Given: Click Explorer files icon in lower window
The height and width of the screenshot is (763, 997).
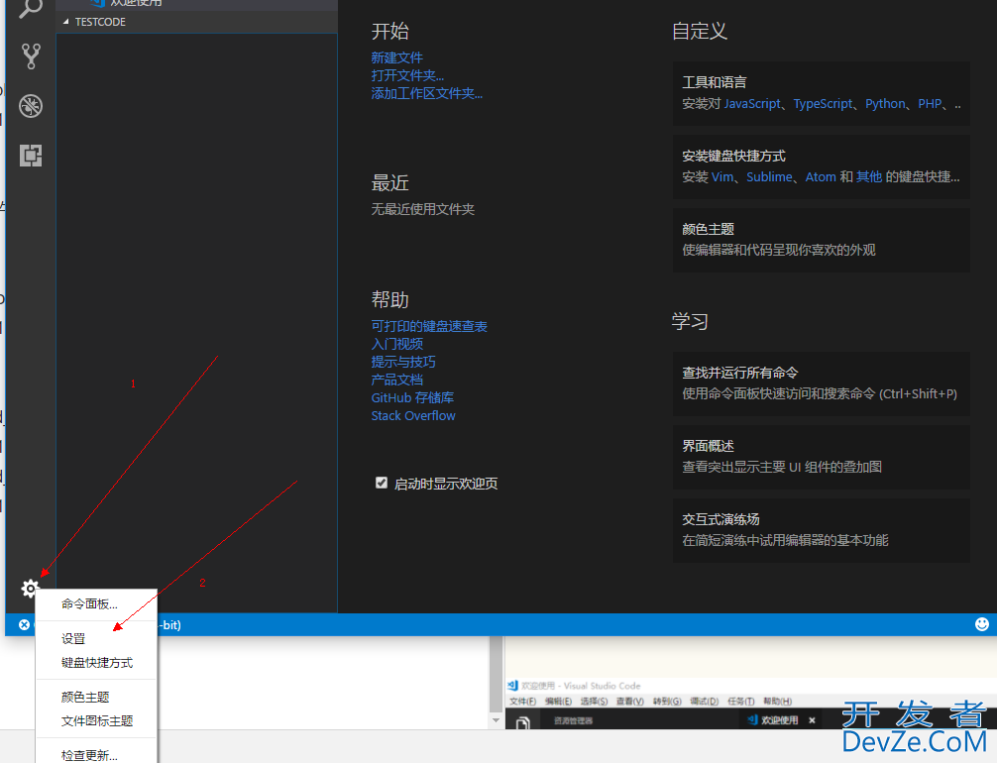Looking at the screenshot, I should coord(522,723).
